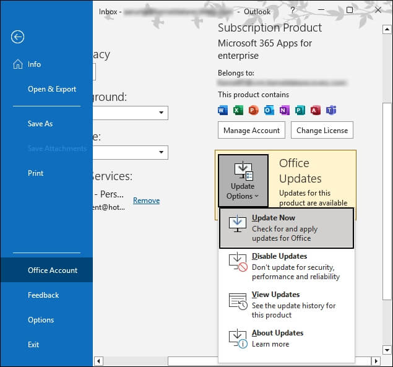This screenshot has width=393, height=367.
Task: Click the Disable Updates icon
Action: pyautogui.click(x=238, y=262)
